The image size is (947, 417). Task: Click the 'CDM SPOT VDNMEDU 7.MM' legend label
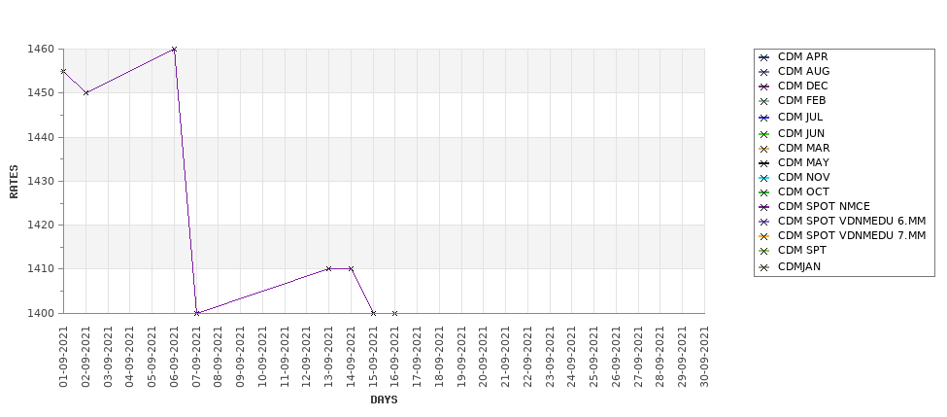(852, 235)
